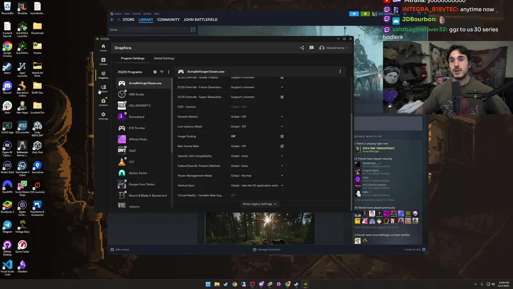The image size is (513, 289).
Task: Edit the Image Scaling setting
Action: [282, 136]
